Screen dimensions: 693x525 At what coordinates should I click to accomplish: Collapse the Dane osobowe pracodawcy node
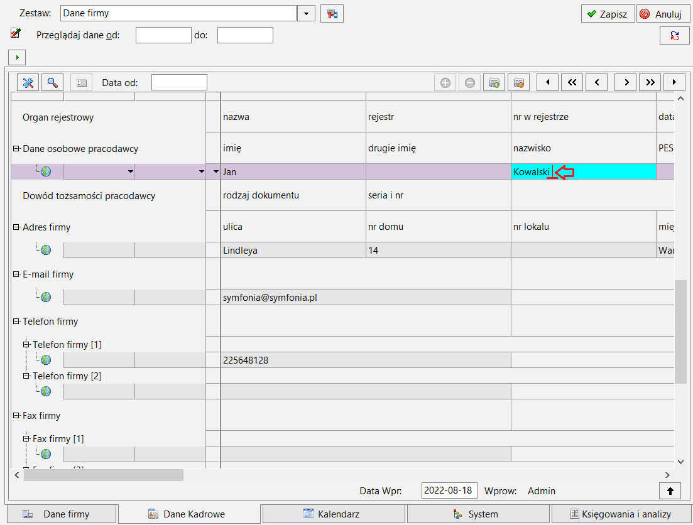coord(16,148)
